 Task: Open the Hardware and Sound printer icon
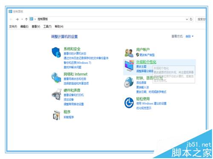click(56, 95)
